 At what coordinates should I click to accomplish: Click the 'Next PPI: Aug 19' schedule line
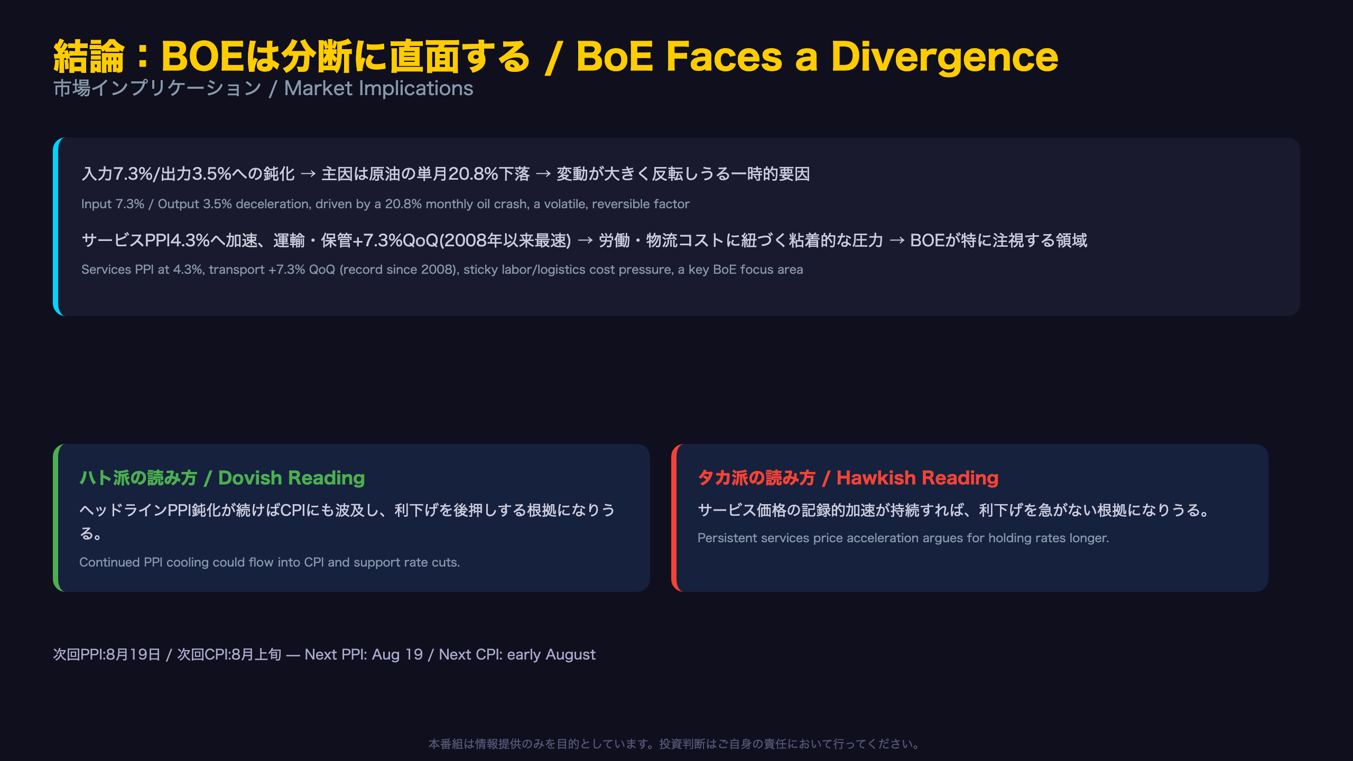click(324, 654)
